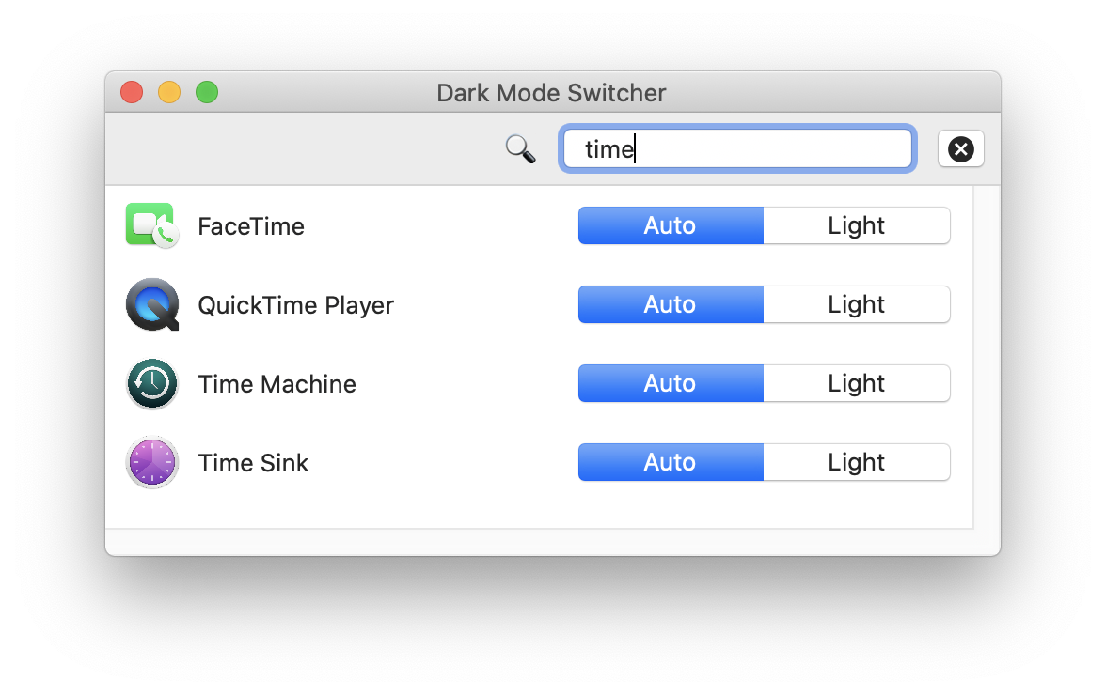Image resolution: width=1106 pixels, height=695 pixels.
Task: Select the FaceTime app name label
Action: coord(250,225)
